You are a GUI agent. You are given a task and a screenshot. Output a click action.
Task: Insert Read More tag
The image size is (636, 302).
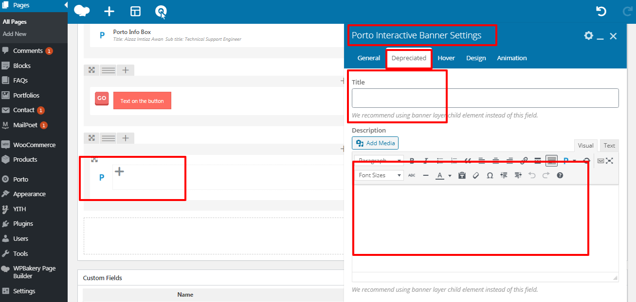[538, 161]
